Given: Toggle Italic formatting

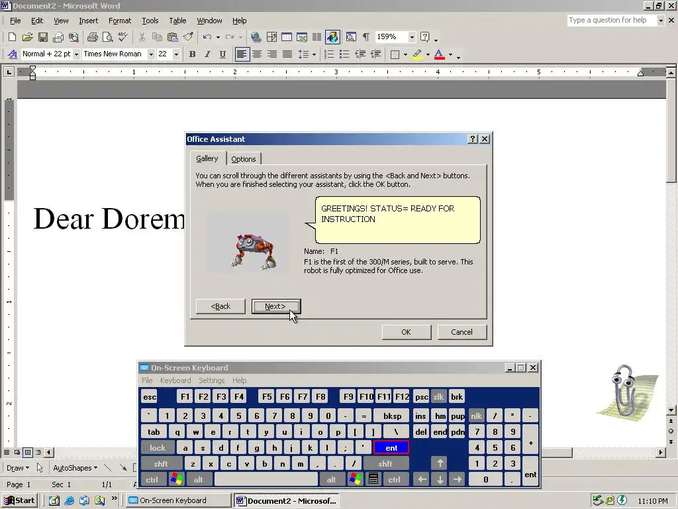Looking at the screenshot, I should pos(207,54).
